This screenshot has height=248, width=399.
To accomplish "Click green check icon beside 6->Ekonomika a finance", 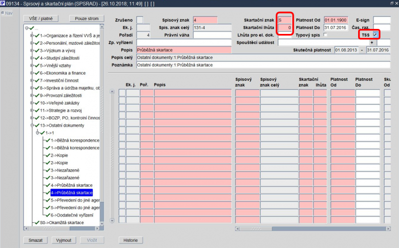I will [37, 73].
